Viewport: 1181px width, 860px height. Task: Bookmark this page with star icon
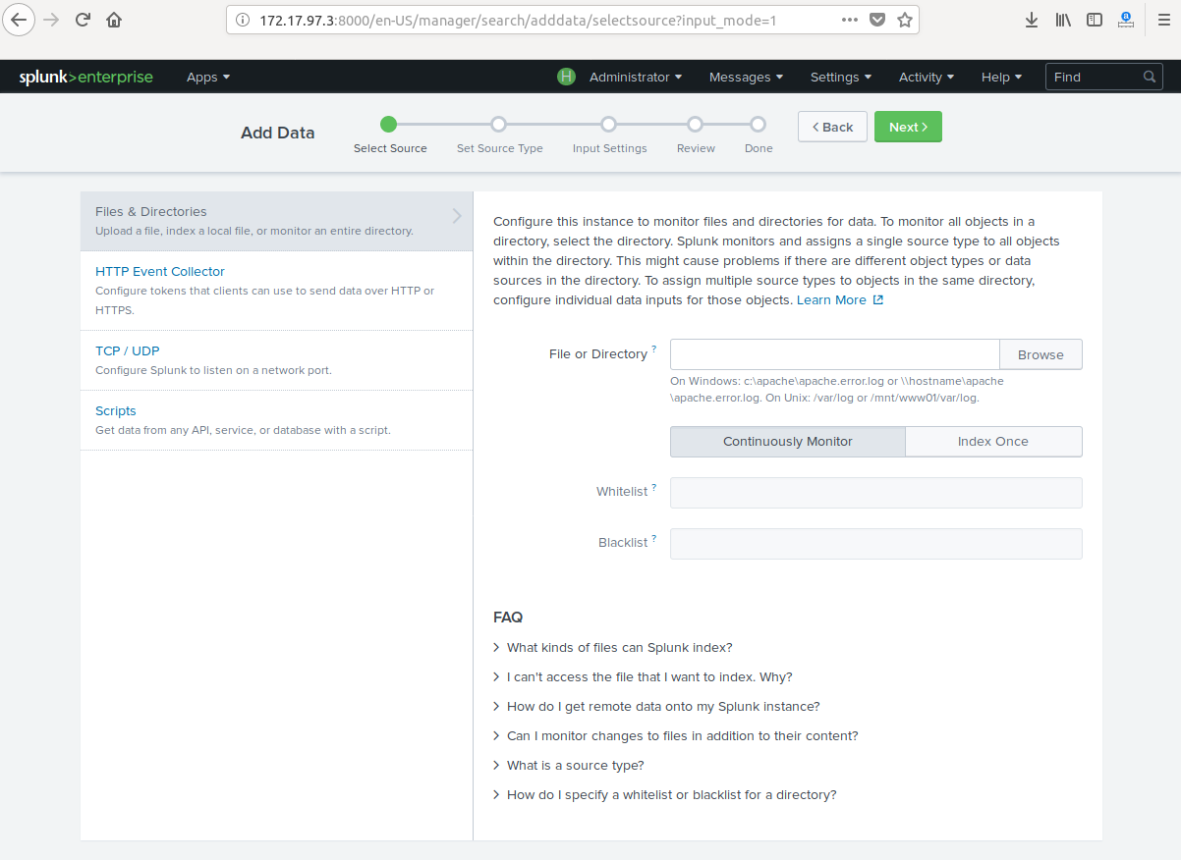tap(904, 20)
